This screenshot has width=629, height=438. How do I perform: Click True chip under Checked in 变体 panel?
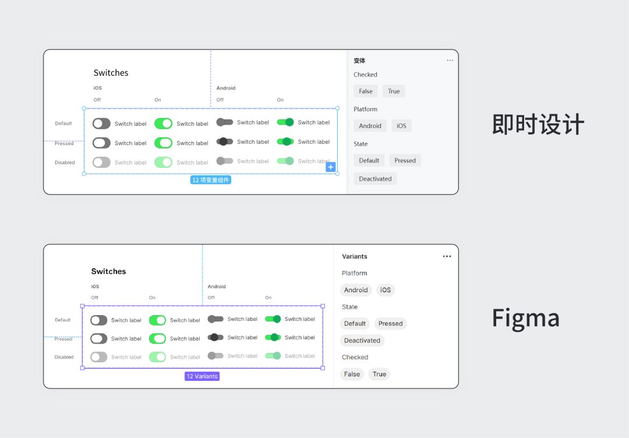coord(394,91)
